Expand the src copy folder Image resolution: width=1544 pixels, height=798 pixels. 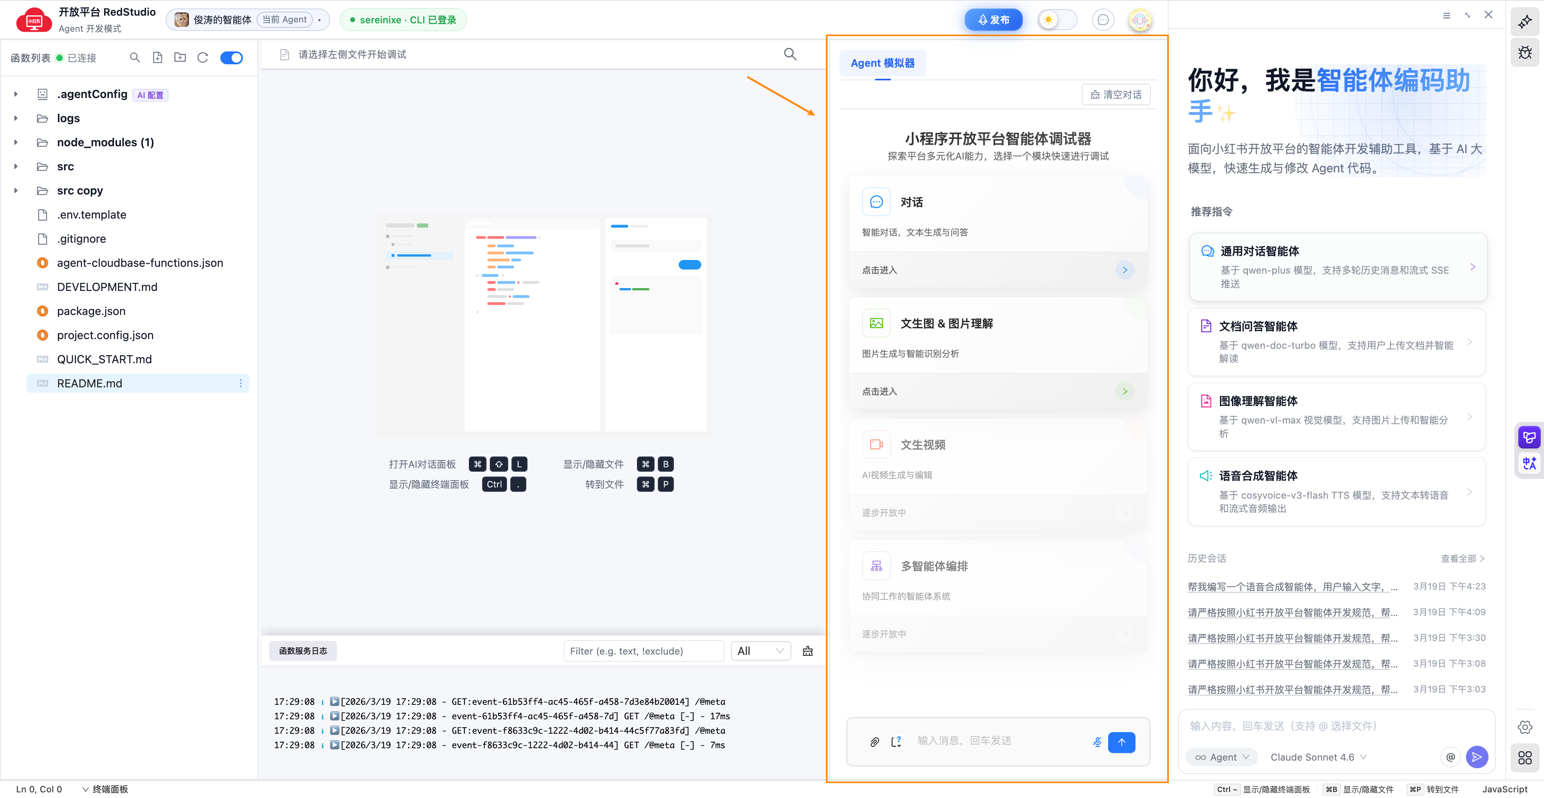coord(16,190)
